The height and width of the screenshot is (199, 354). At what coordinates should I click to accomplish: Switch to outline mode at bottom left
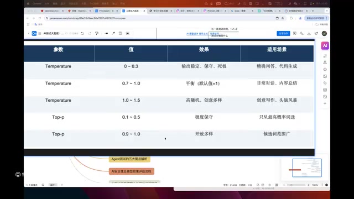click(32, 185)
